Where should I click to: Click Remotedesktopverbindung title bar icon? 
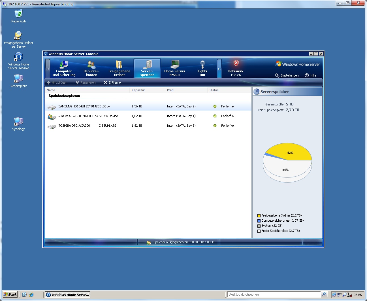click(5, 4)
